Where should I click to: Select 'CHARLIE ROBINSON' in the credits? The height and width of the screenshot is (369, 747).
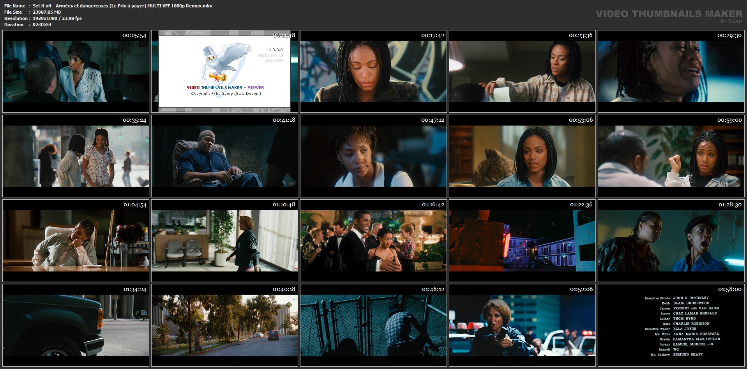(x=691, y=324)
